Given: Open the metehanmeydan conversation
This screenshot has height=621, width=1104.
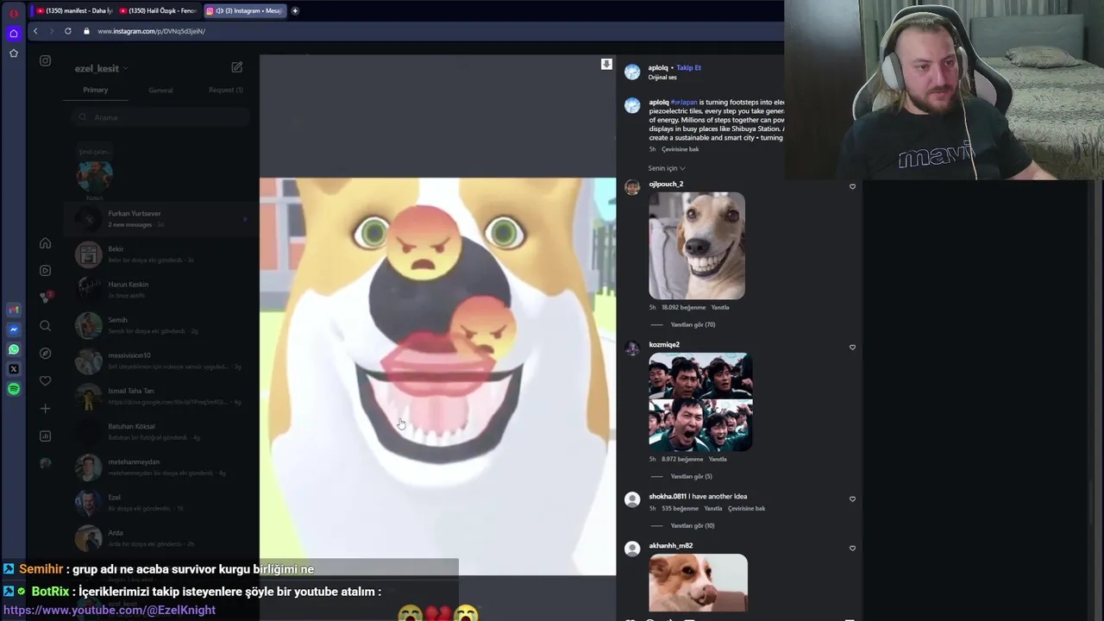Looking at the screenshot, I should pos(160,467).
